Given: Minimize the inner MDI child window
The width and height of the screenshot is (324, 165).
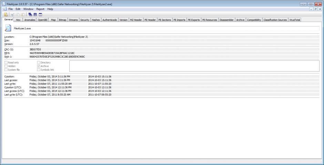Looking at the screenshot, I should click(x=312, y=9).
